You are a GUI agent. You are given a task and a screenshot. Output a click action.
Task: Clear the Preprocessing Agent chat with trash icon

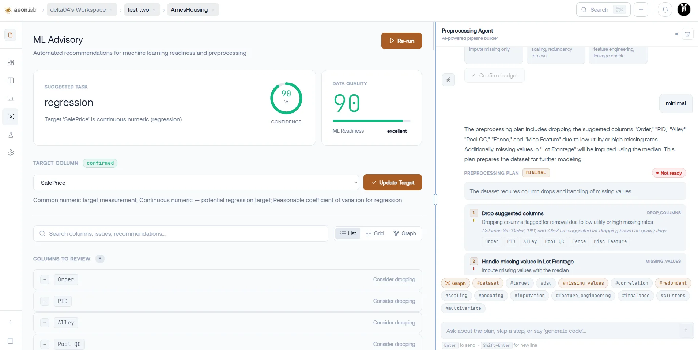[687, 34]
